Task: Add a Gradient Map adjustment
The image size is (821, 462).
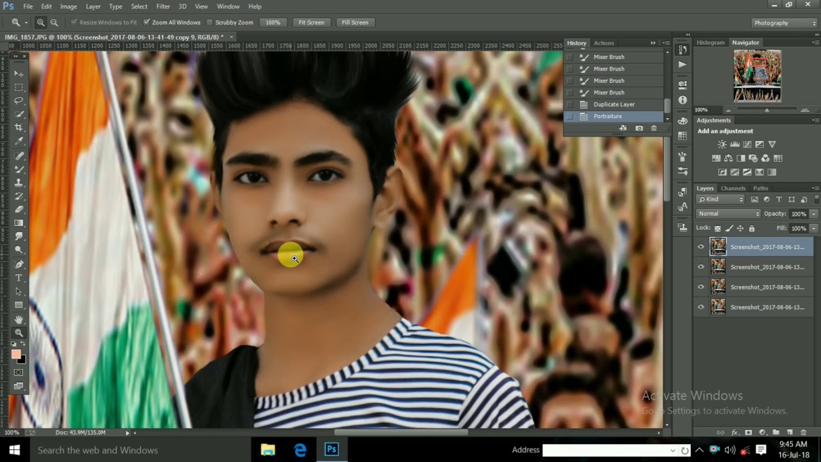Action: (772, 172)
